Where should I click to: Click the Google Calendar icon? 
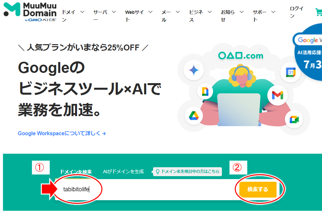point(291,72)
